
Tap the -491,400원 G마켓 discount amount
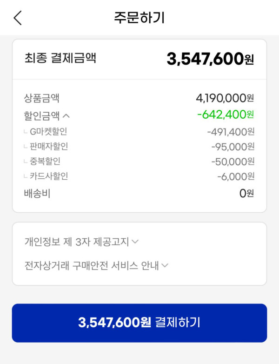tap(231, 132)
